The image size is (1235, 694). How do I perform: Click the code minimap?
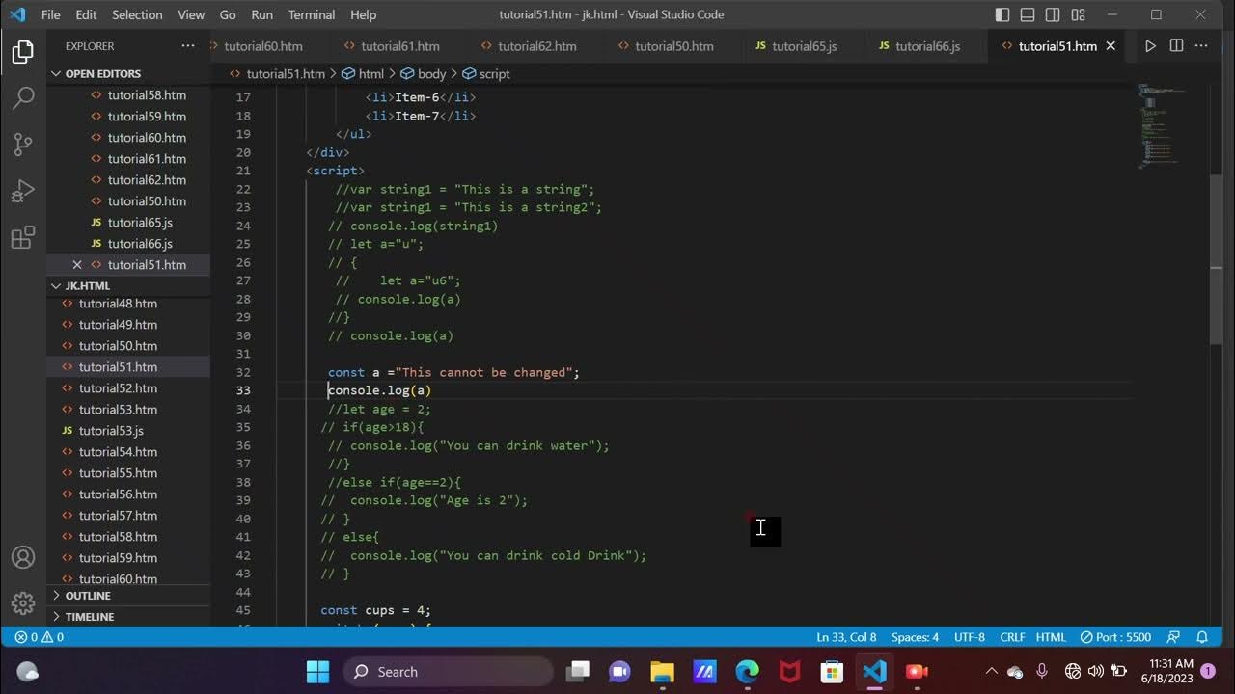(1163, 125)
